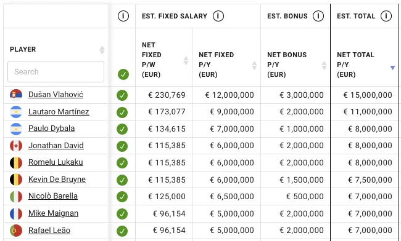Click the info icon above the verified column
The image size is (401, 241).
pyautogui.click(x=123, y=16)
